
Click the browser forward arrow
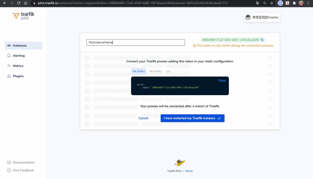(x=12, y=3)
